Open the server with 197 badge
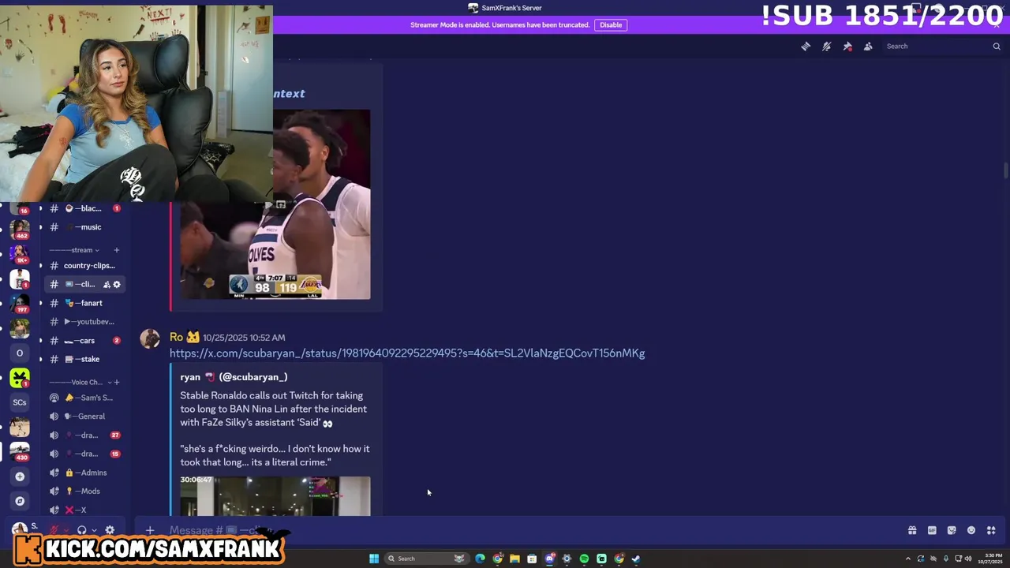This screenshot has height=568, width=1010. [x=20, y=303]
